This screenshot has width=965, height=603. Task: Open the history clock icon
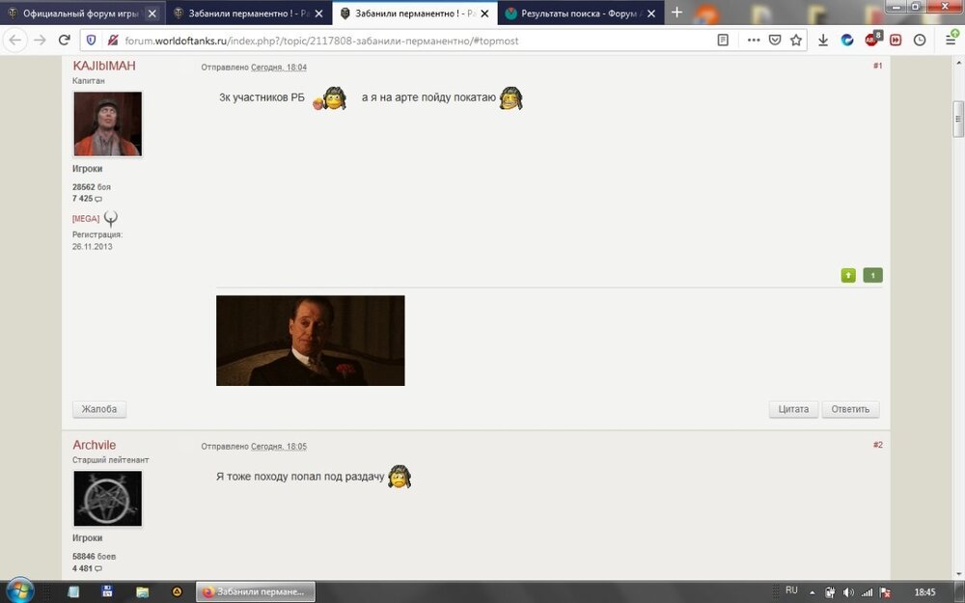[920, 40]
